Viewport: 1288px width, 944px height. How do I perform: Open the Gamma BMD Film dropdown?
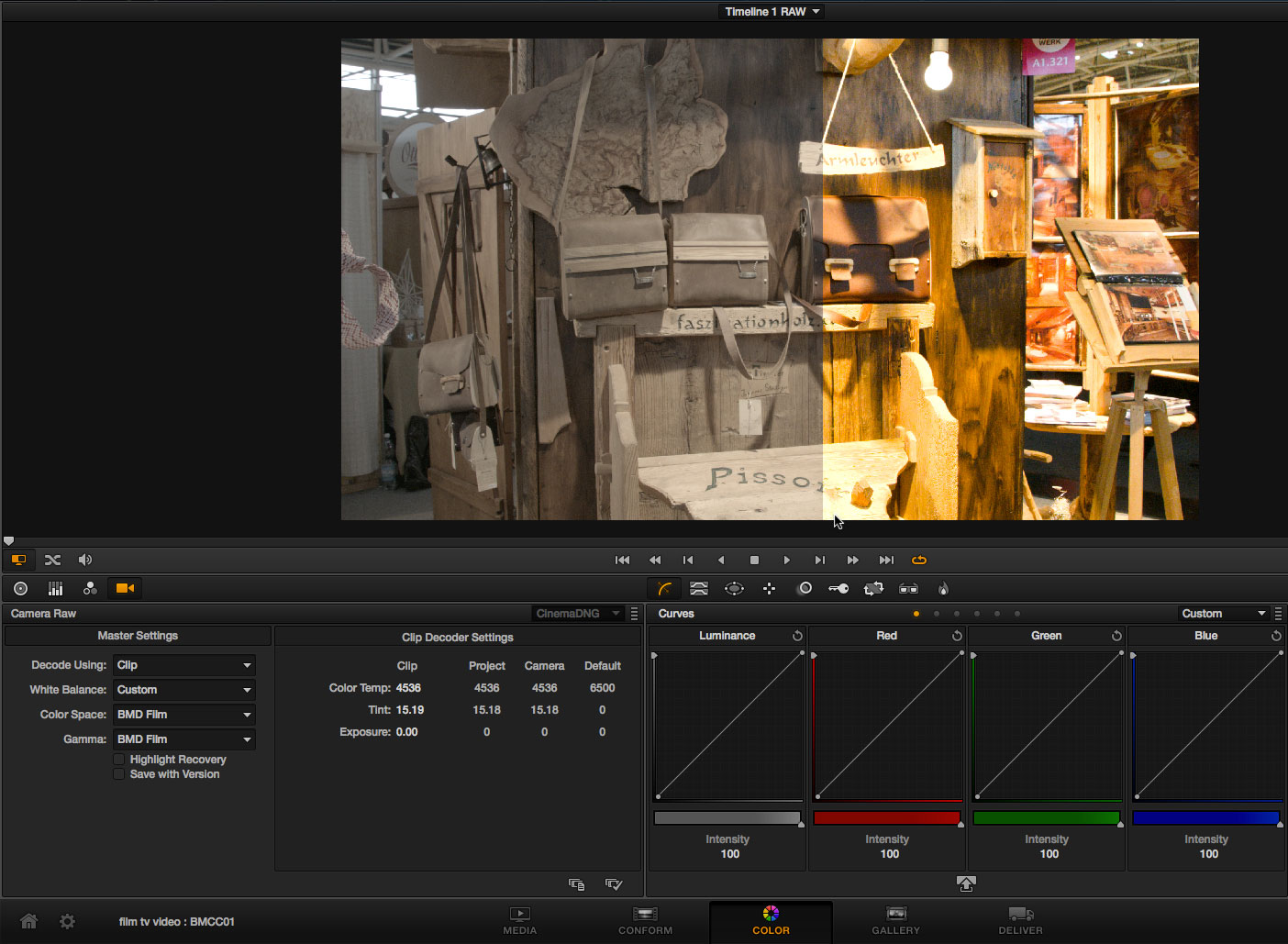pyautogui.click(x=183, y=739)
